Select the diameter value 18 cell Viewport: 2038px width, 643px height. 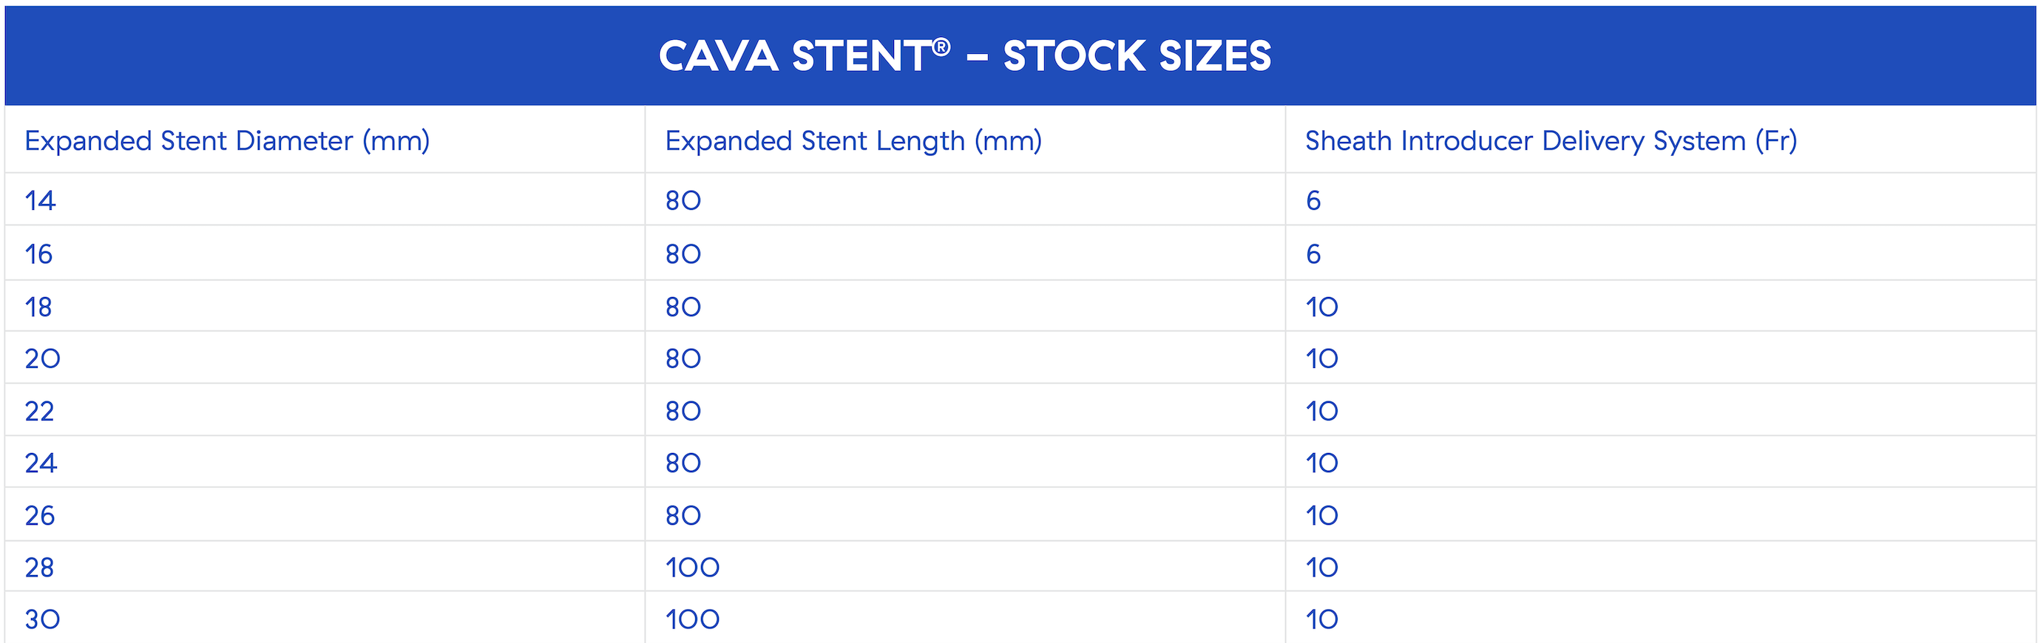pyautogui.click(x=38, y=307)
